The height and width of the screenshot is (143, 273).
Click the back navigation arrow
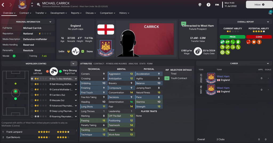click(x=3, y=5)
